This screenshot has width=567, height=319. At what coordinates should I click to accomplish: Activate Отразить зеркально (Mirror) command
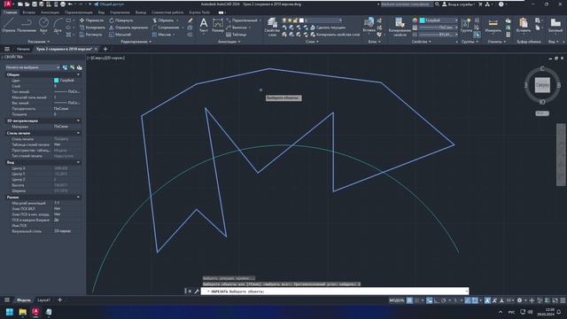coord(128,27)
